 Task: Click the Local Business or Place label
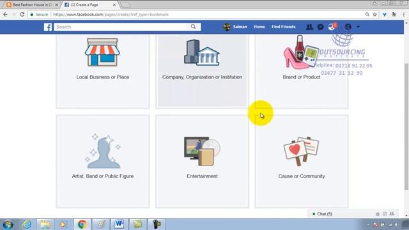tap(103, 77)
